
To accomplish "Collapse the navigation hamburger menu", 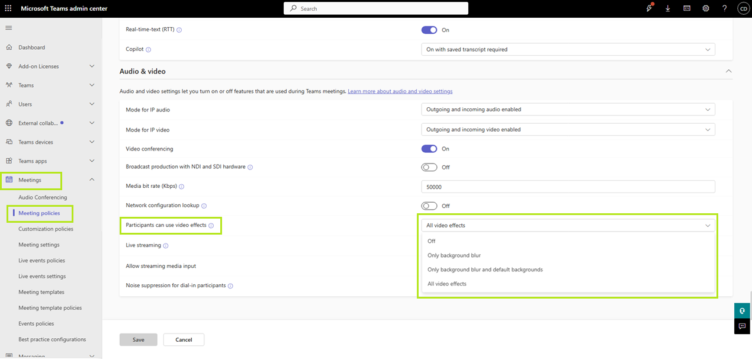I will (8, 28).
